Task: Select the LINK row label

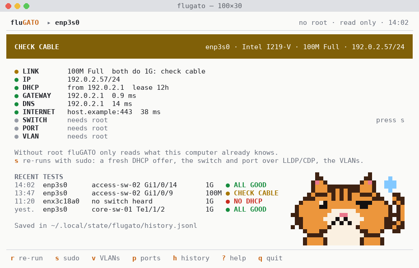Action: (31, 71)
